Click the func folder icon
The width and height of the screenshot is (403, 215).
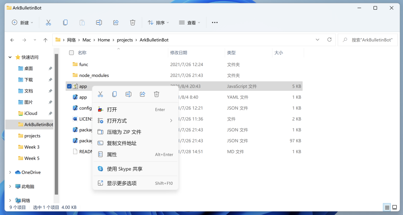(x=75, y=64)
